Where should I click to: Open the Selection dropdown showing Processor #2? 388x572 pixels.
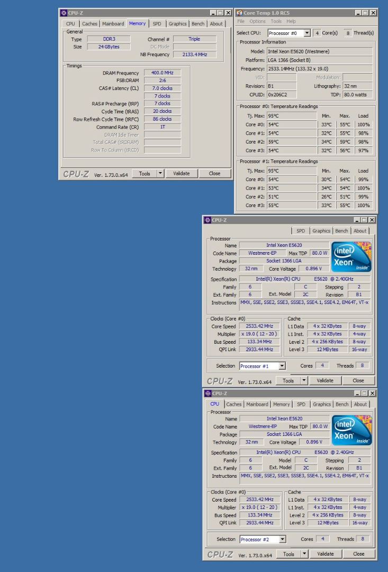(x=282, y=539)
